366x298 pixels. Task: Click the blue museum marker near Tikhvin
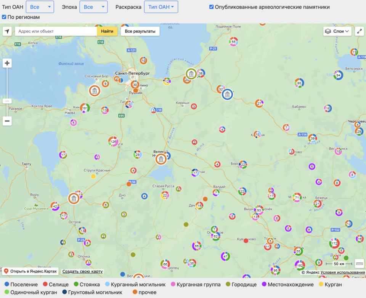(x=228, y=94)
